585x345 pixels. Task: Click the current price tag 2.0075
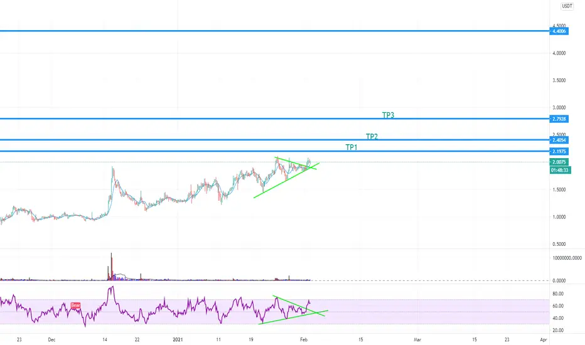(x=559, y=162)
